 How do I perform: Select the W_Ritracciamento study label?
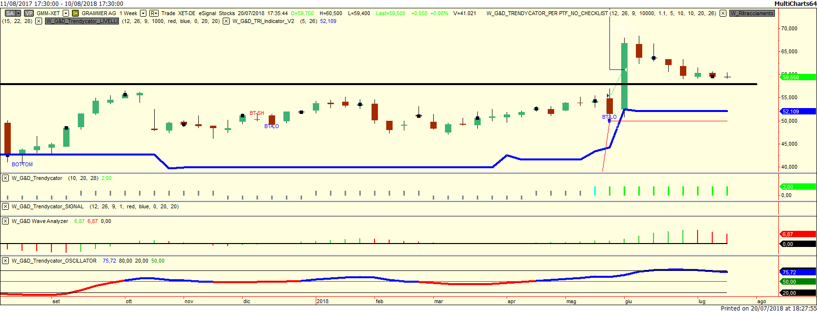(x=752, y=13)
